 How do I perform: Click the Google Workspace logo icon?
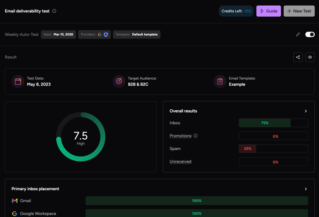coord(15,214)
